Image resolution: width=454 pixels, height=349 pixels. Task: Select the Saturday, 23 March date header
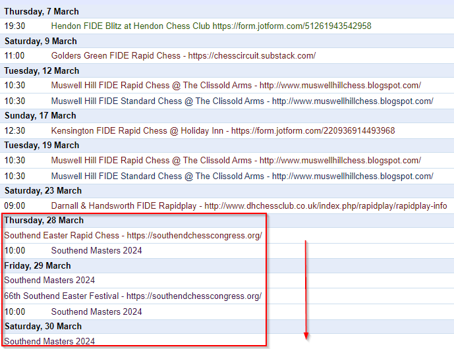[x=43, y=191]
